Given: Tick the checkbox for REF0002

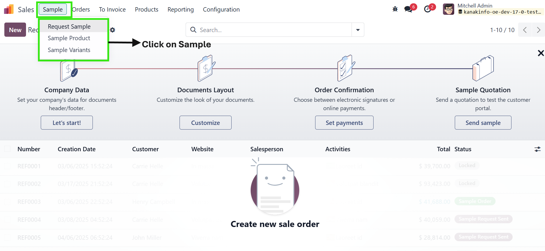Looking at the screenshot, I should [8, 184].
